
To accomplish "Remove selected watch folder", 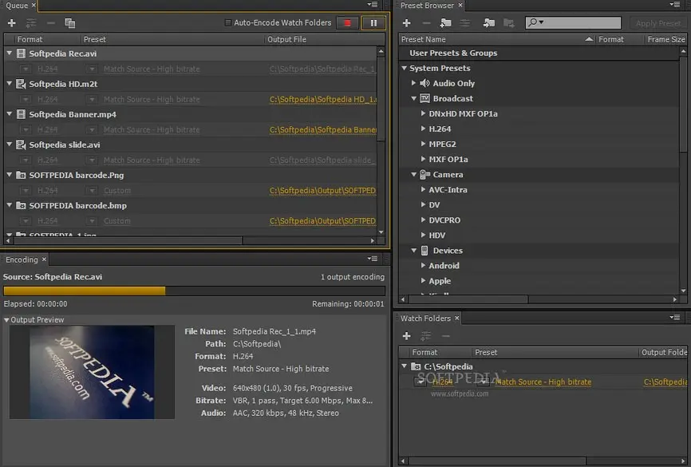I will (445, 336).
